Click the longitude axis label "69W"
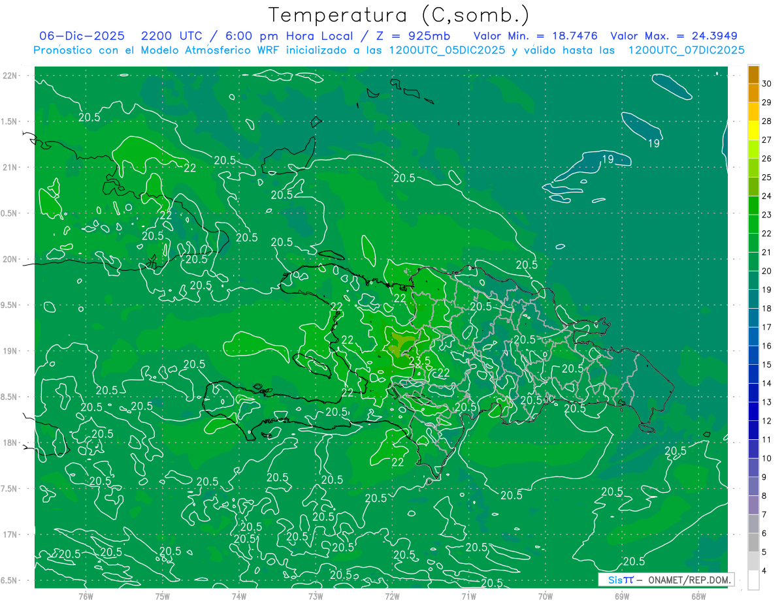Viewport: 784px width, 605px height. coord(622,597)
